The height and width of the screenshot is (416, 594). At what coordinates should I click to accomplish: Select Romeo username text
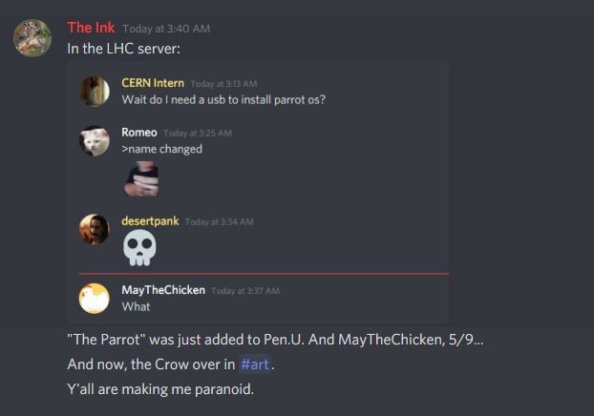(x=139, y=133)
